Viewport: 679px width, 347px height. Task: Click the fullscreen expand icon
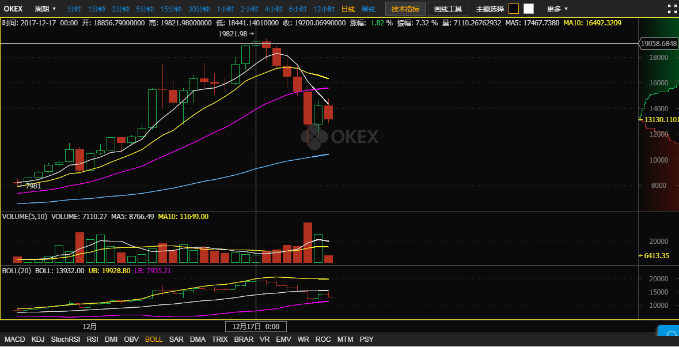[671, 9]
